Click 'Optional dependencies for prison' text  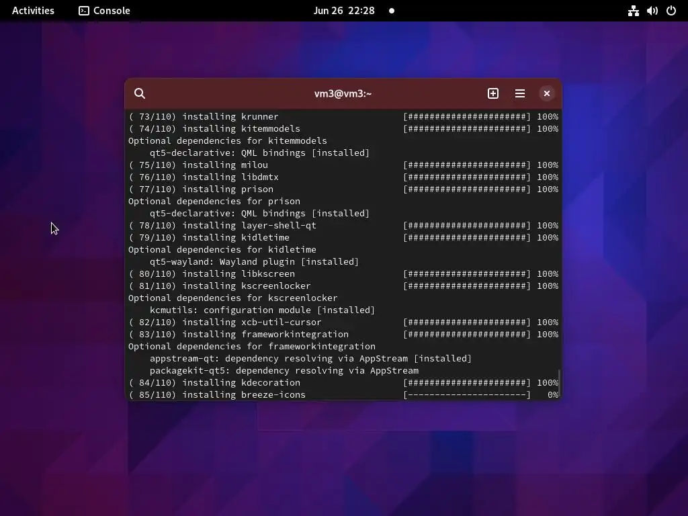(x=214, y=202)
